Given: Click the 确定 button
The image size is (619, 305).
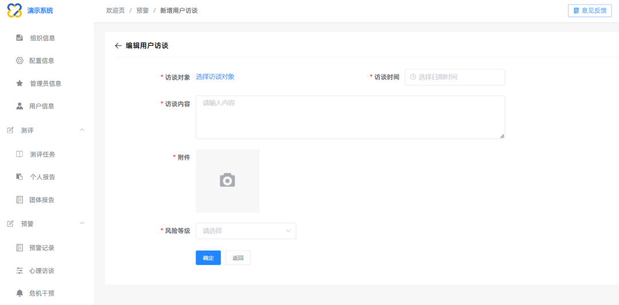Looking at the screenshot, I should (x=208, y=258).
